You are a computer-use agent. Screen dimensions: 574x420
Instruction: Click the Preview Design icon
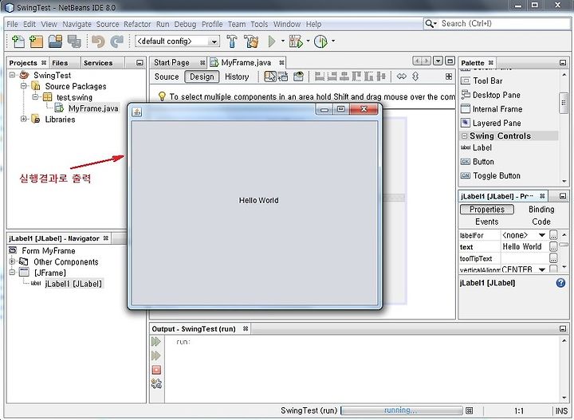click(x=299, y=77)
